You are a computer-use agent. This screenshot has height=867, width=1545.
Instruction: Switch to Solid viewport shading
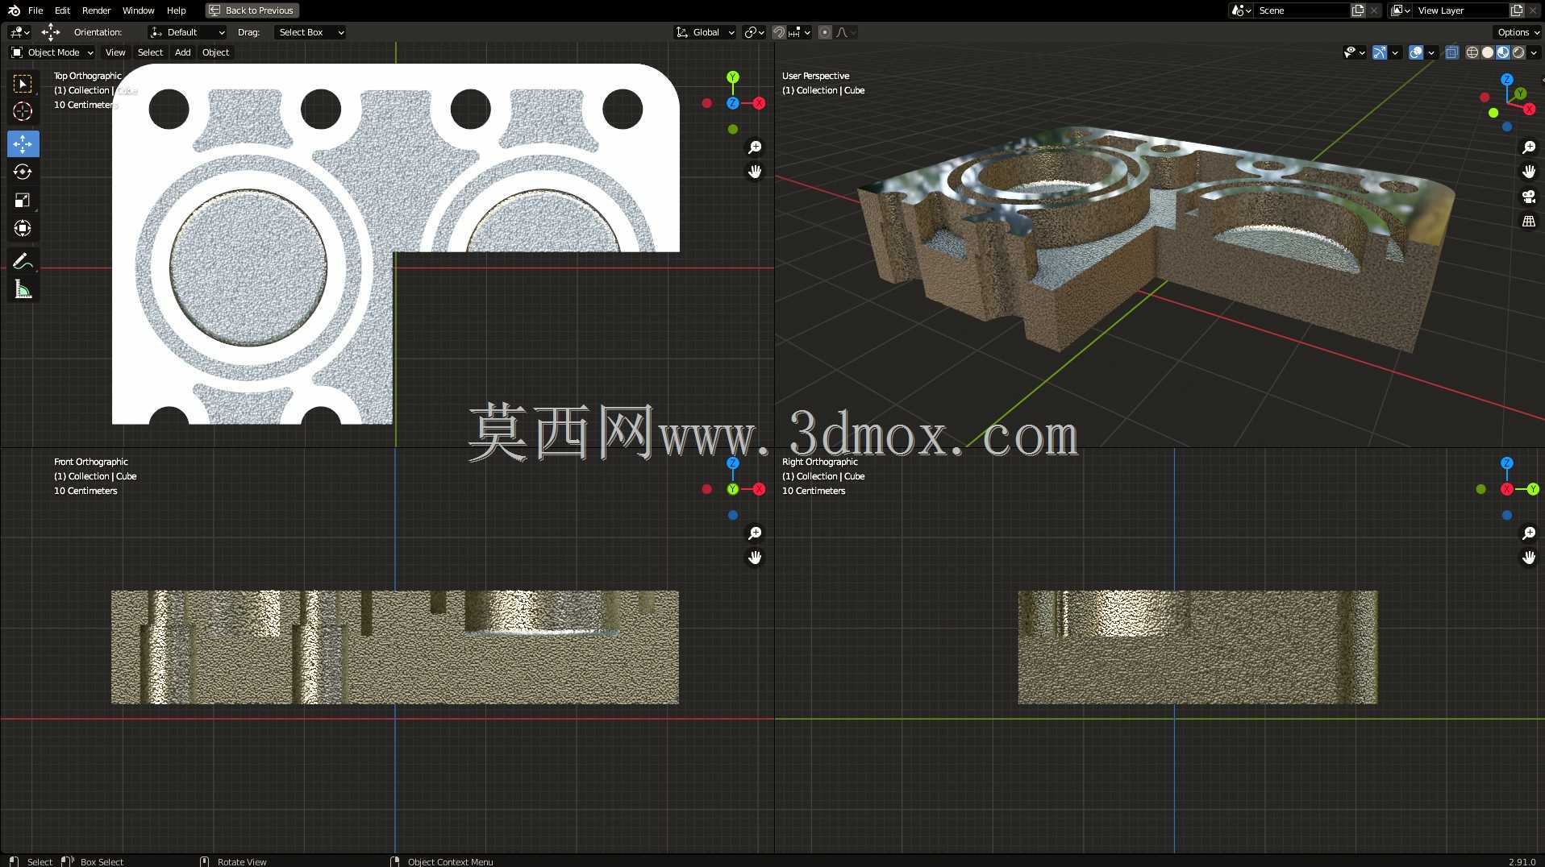click(x=1488, y=52)
